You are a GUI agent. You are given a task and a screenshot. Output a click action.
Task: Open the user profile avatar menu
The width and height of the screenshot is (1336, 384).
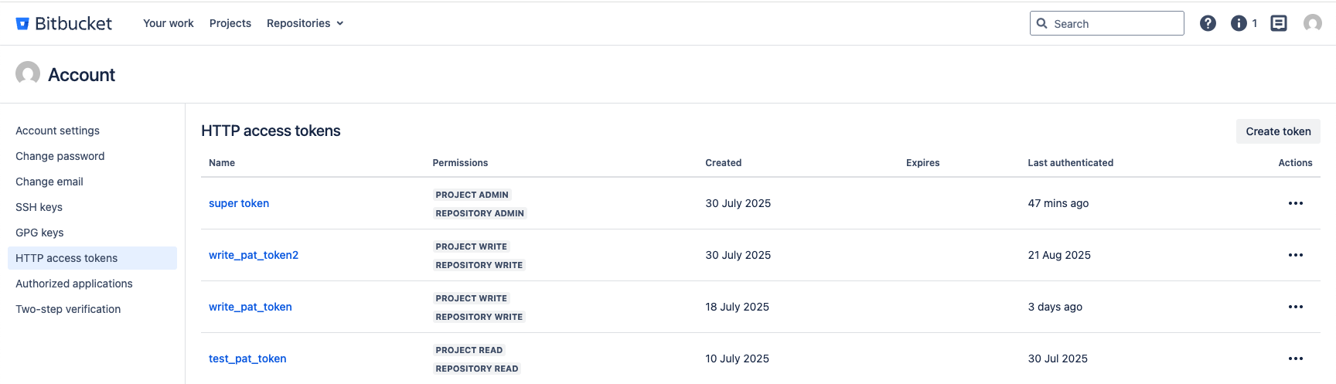tap(1312, 23)
